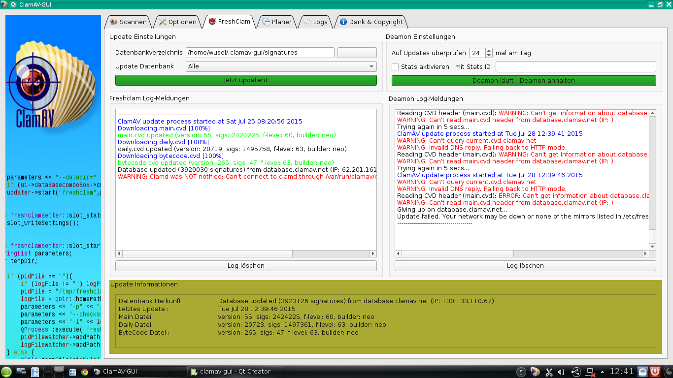The width and height of the screenshot is (673, 378).
Task: Increase the updates-per-day value with the up stepper
Action: (x=488, y=50)
